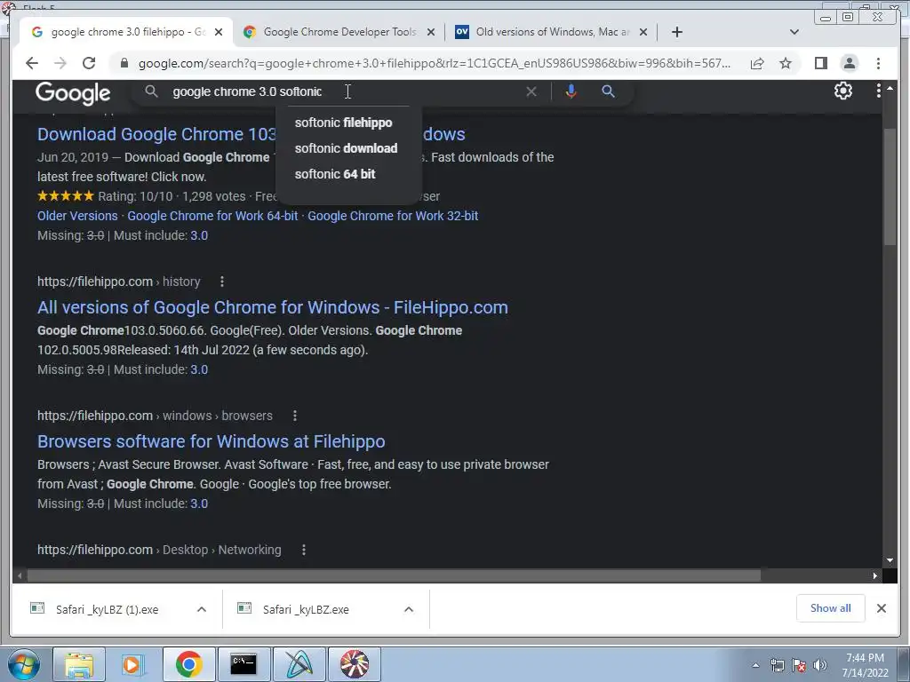Open the Safari _kyLBZ (1).exe download
This screenshot has width=910, height=682.
107,609
